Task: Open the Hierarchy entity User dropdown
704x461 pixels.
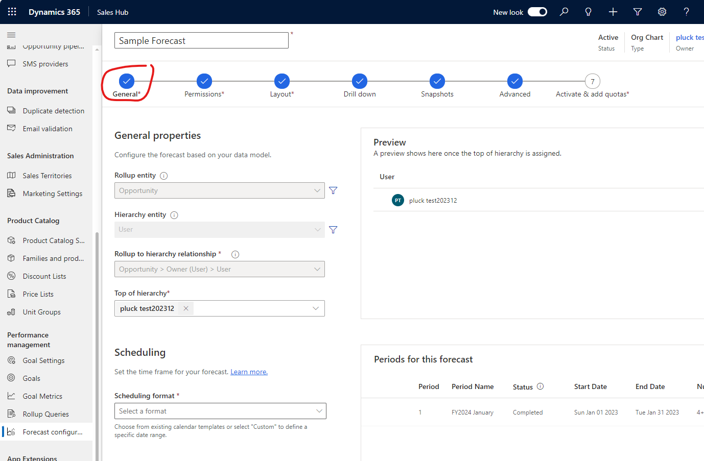Action: pyautogui.click(x=220, y=230)
